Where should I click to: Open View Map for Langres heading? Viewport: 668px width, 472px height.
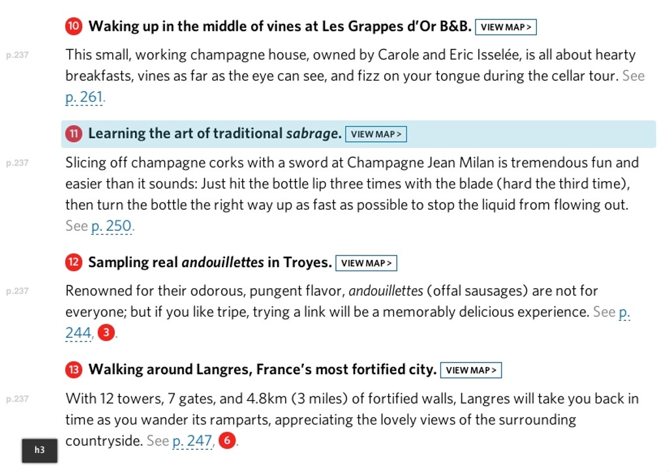click(470, 370)
